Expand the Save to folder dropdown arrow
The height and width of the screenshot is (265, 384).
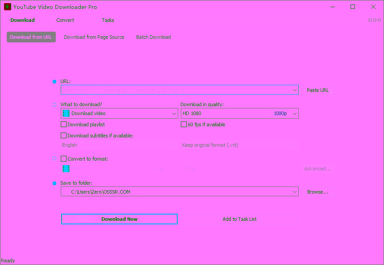click(295, 192)
